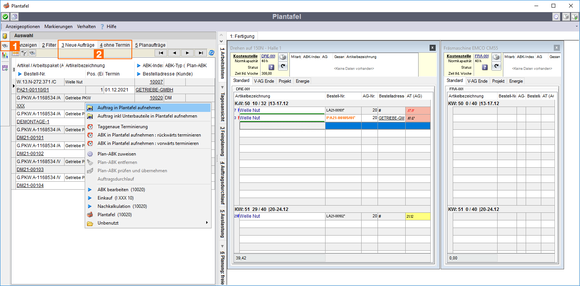Screen dimensions: 580x286
Task: Open the Markierungen menu
Action: [58, 27]
